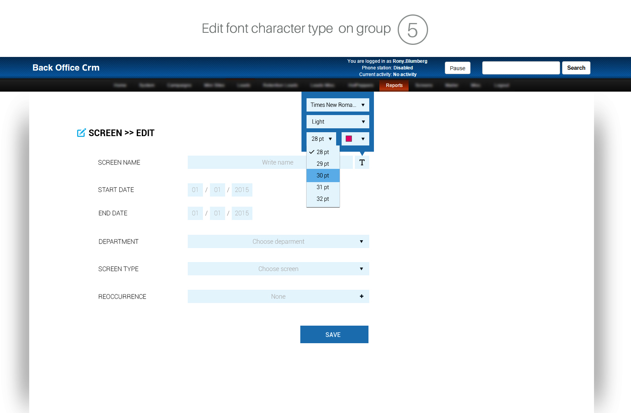Click the text formatting T icon
This screenshot has width=631, height=413.
pos(362,162)
